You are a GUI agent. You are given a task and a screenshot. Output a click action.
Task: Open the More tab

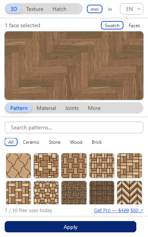point(94,108)
